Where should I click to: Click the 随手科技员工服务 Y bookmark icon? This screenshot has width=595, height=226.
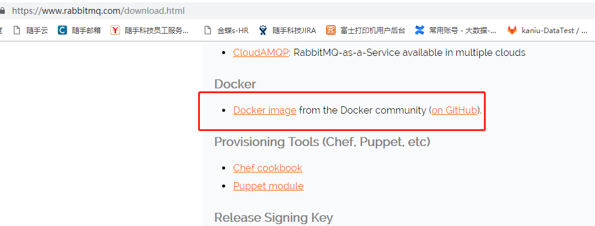click(x=115, y=31)
